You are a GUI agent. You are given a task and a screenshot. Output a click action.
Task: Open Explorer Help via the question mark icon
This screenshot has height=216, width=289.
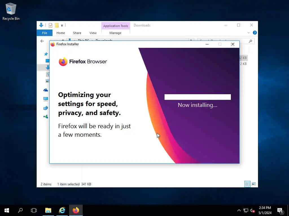pos(255,33)
